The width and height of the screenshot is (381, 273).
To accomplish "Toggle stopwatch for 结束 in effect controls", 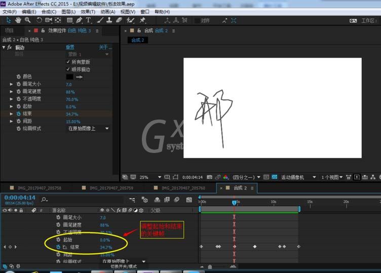I will coord(18,113).
